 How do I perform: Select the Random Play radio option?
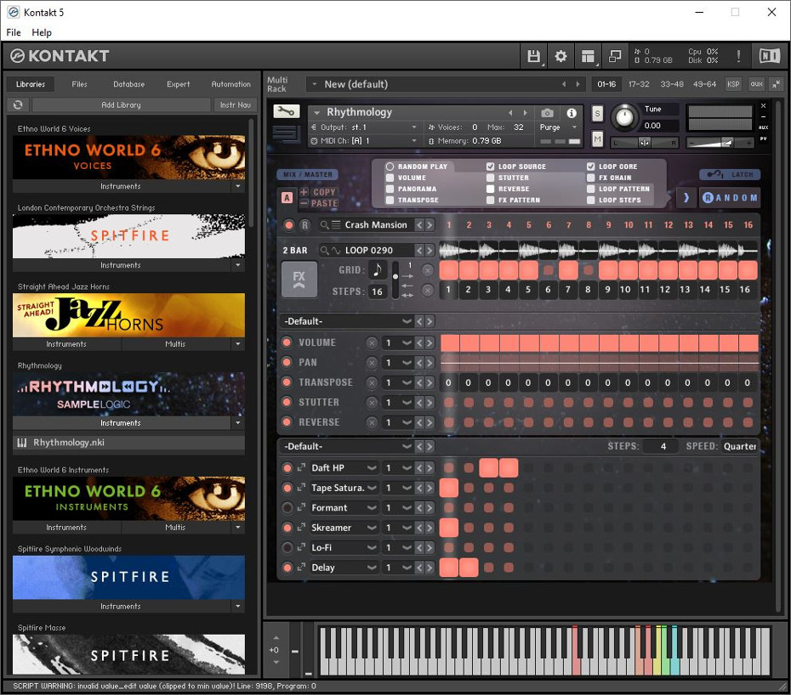[x=390, y=167]
